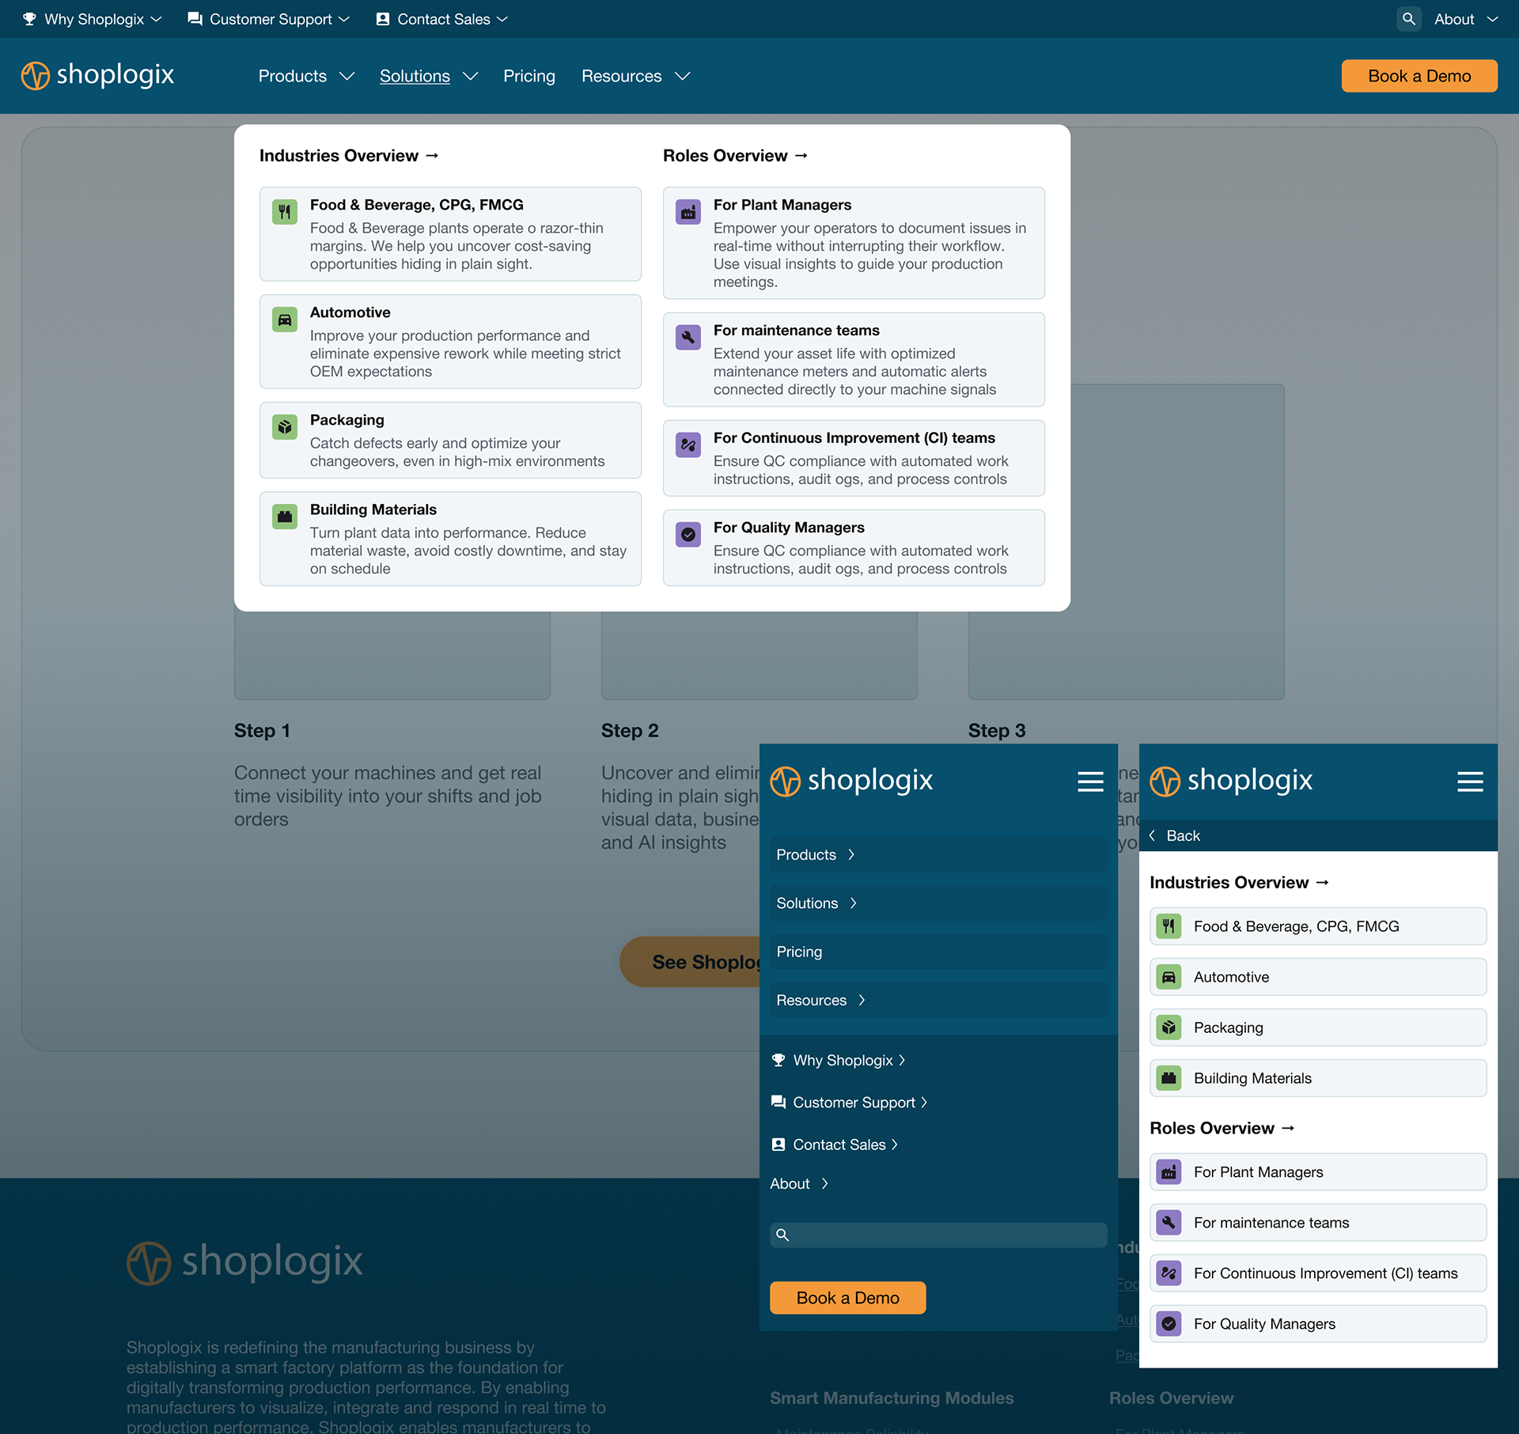Click the Food & Beverage fork-knife icon in mega menu

[x=285, y=212]
